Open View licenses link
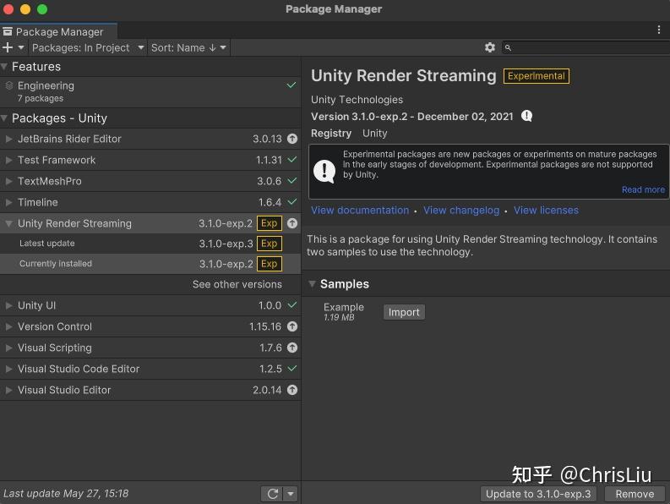670x504 pixels. [546, 210]
